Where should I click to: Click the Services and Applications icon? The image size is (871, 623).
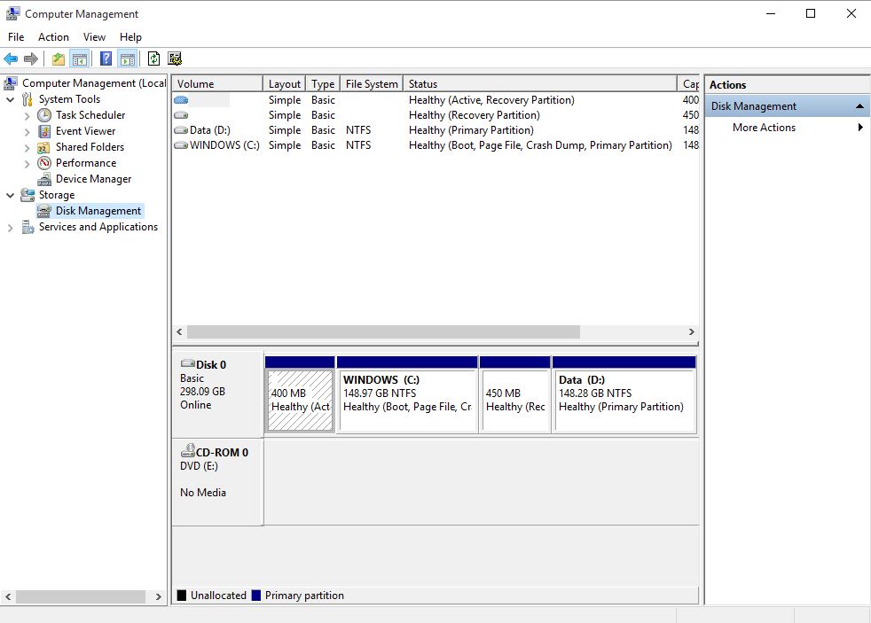pos(27,227)
